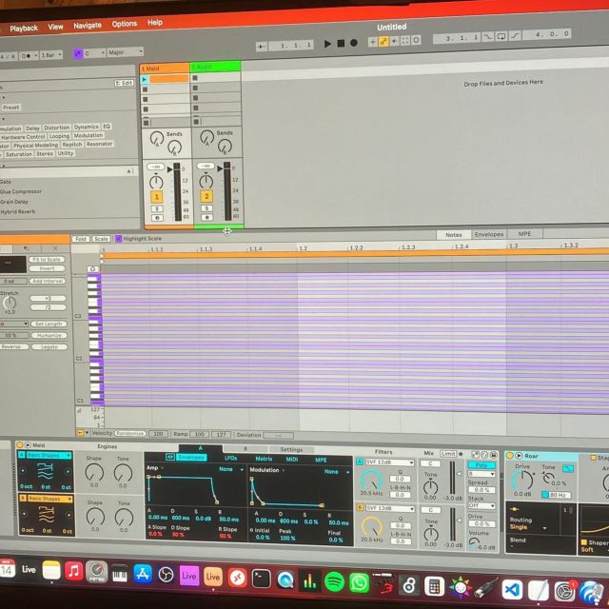The image size is (609, 609).
Task: Click the transport Stop button
Action: 342,43
